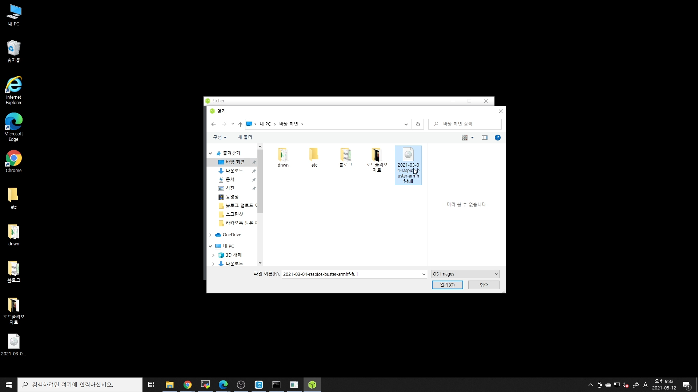Click the refresh icon in the address bar

pyautogui.click(x=418, y=124)
